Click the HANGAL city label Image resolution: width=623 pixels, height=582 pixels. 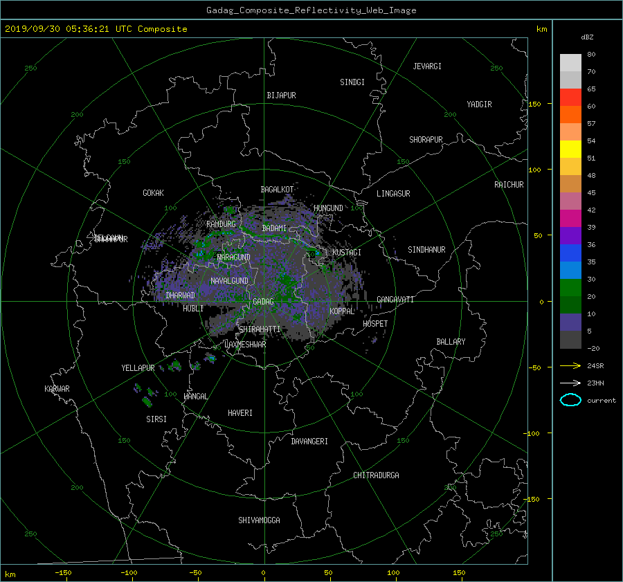196,397
